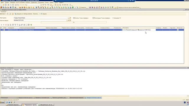Close the messages panel with its X button
Screen dimensions: 189x106
pyautogui.click(x=188, y=68)
